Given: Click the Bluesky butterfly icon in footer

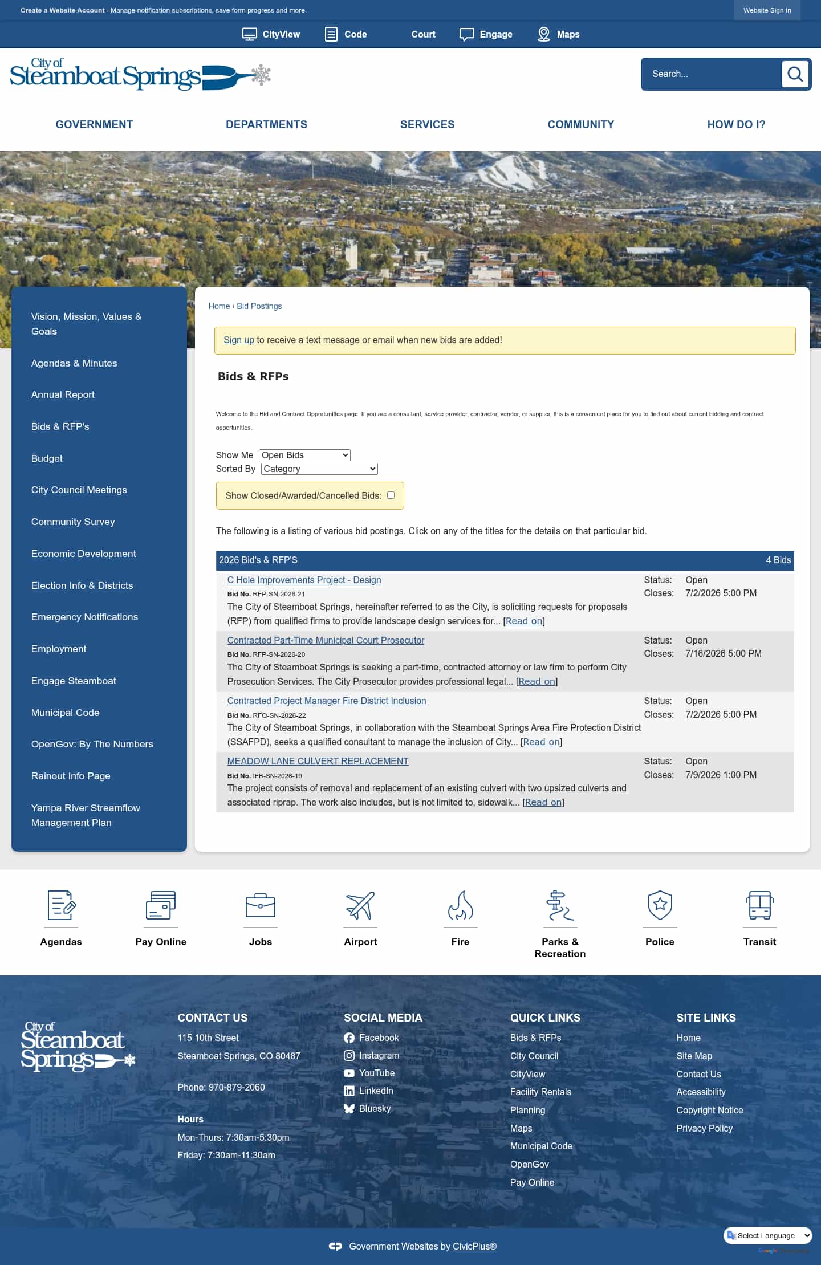Looking at the screenshot, I should (349, 1109).
